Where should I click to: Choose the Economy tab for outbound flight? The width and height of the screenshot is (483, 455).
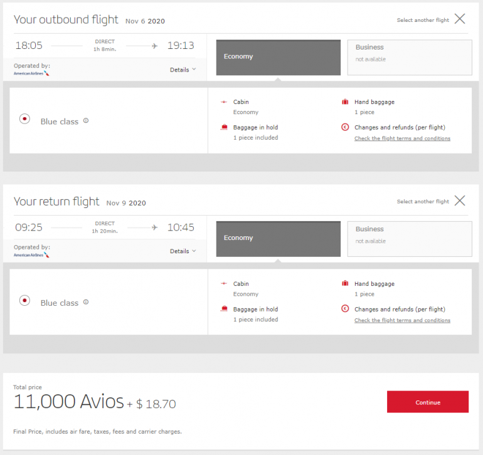(278, 58)
